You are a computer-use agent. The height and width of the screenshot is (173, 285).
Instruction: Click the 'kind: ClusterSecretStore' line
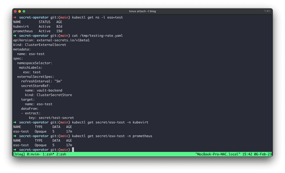(48, 95)
